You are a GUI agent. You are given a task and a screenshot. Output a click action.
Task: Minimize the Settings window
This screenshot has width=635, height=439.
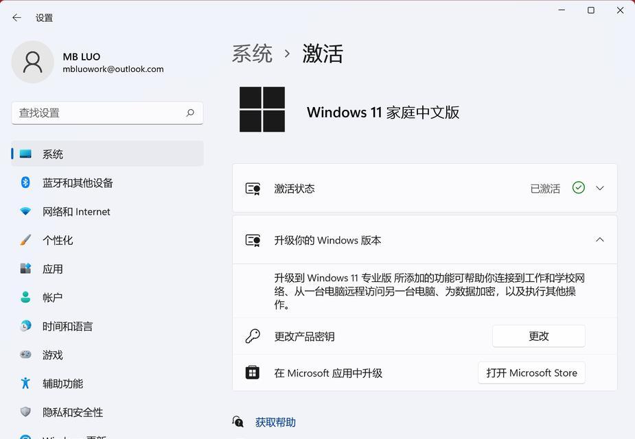[x=562, y=10]
